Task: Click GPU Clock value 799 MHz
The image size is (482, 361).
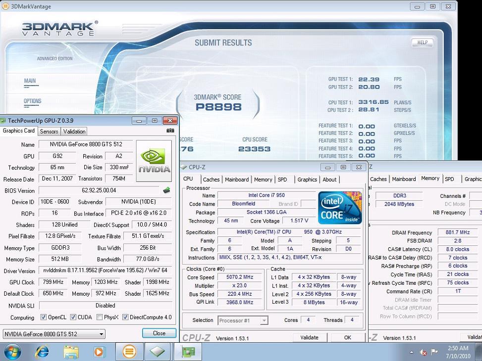Action: 53,282
